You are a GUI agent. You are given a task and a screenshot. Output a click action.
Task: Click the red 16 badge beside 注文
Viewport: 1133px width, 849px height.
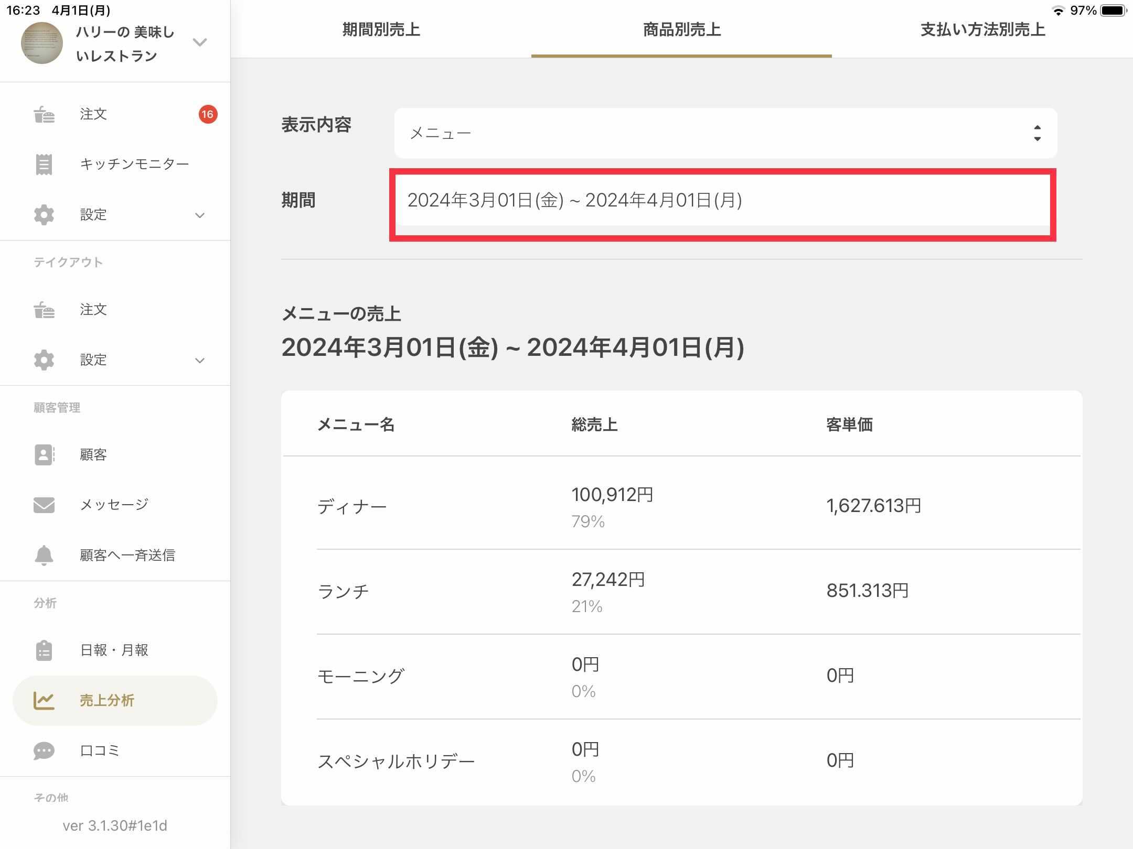pos(208,114)
